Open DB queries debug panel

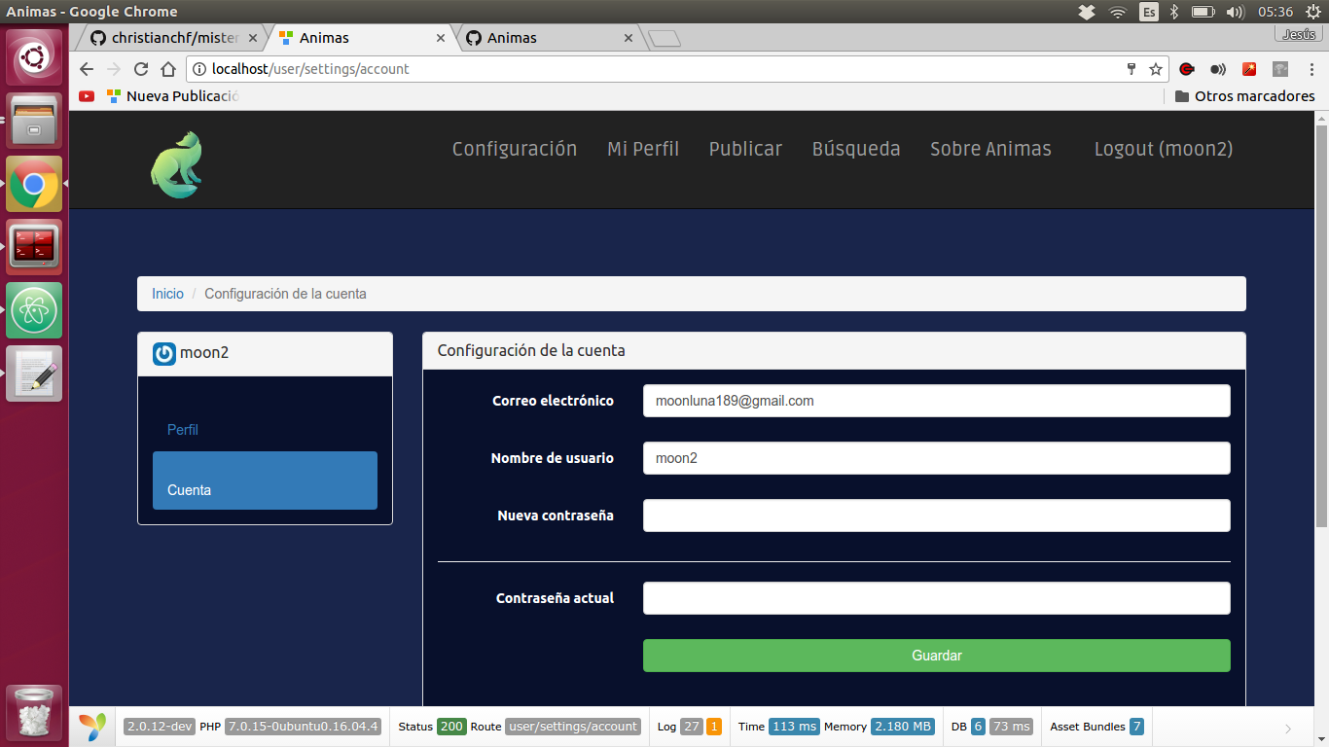click(991, 727)
